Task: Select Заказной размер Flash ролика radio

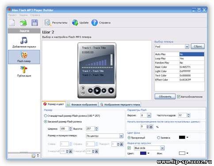Action: [46, 122]
